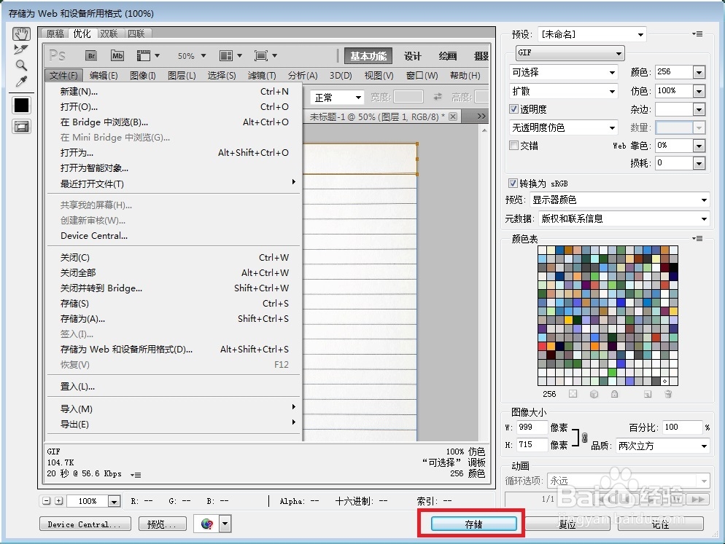
Task: Open the 元数据 版权和联系信息 dropdown
Action: tap(624, 218)
